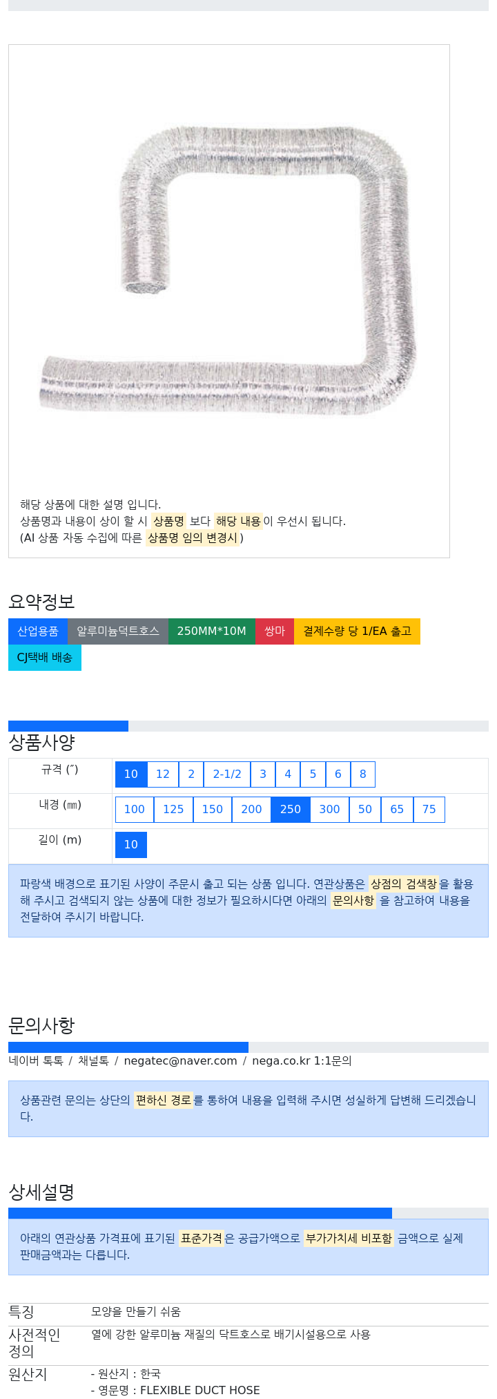Image resolution: width=497 pixels, height=1399 pixels.
Task: Click the yellow 결제수량 당 1/EA 출고 tag
Action: click(x=357, y=631)
